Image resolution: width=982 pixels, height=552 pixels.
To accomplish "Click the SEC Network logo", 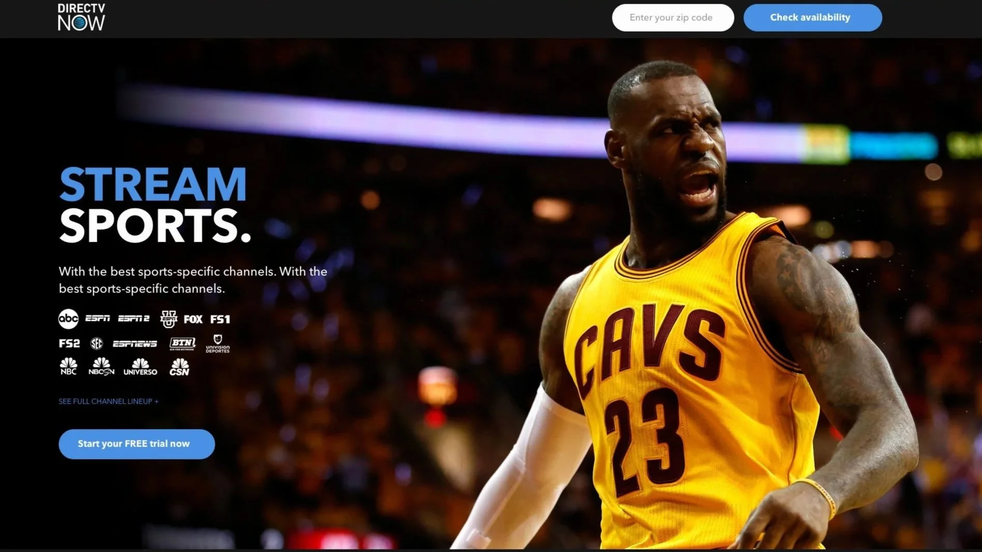I will coord(97,344).
